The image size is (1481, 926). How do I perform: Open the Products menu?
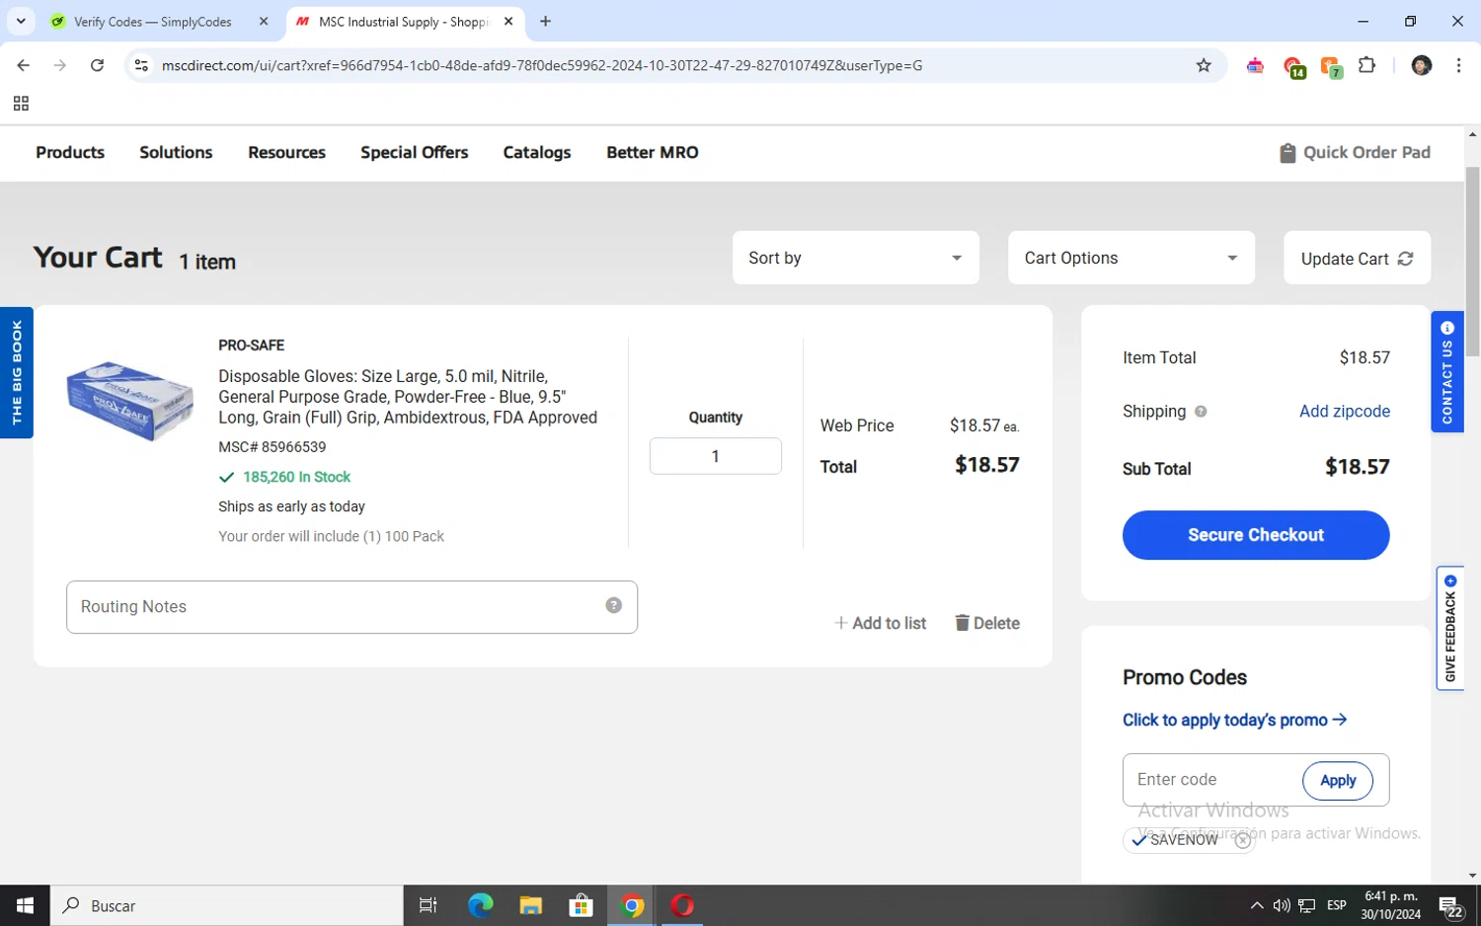click(x=70, y=152)
